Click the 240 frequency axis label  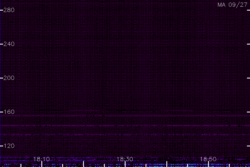pos(9,44)
